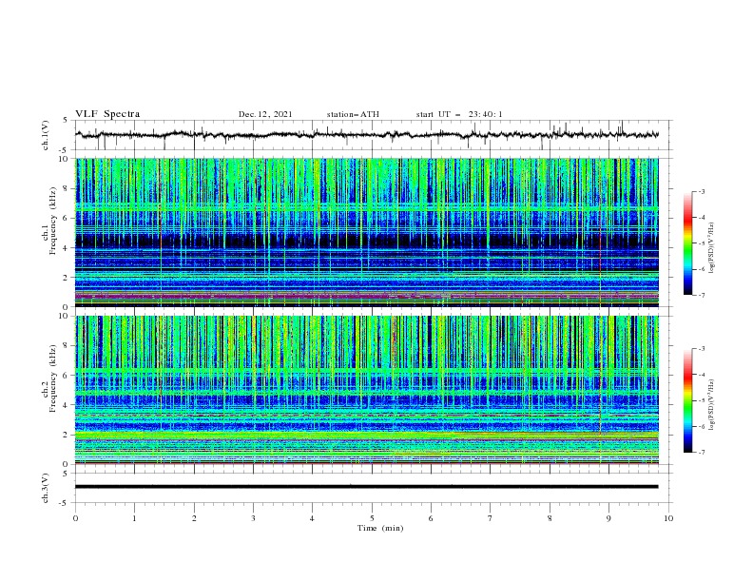Click the ch.2 spectrogram plot

(367, 390)
